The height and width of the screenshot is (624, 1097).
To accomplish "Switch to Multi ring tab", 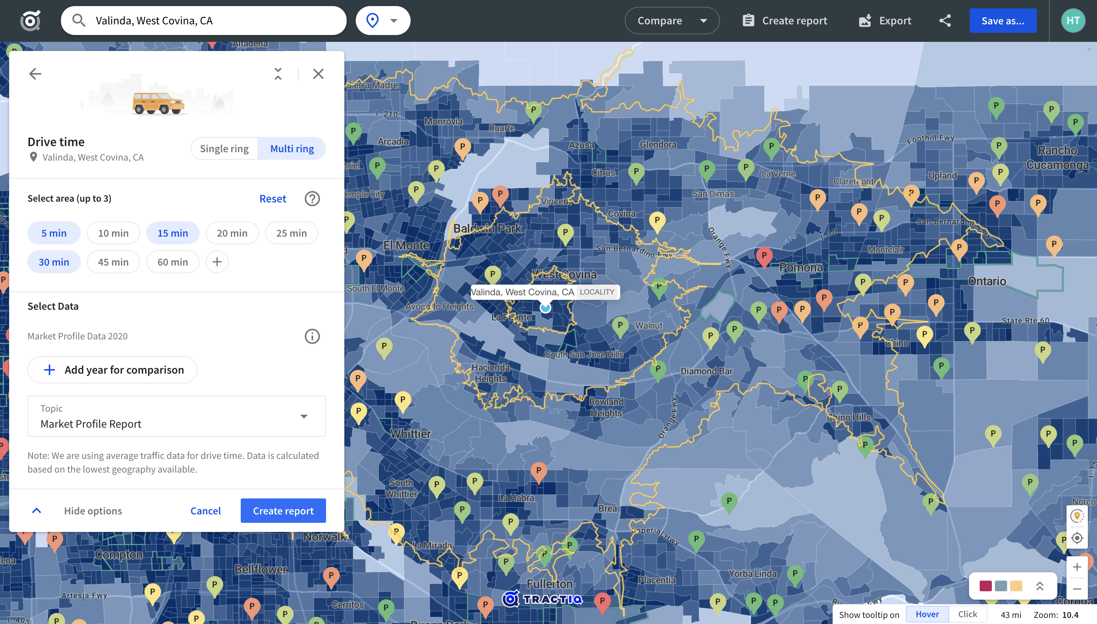I will point(292,149).
